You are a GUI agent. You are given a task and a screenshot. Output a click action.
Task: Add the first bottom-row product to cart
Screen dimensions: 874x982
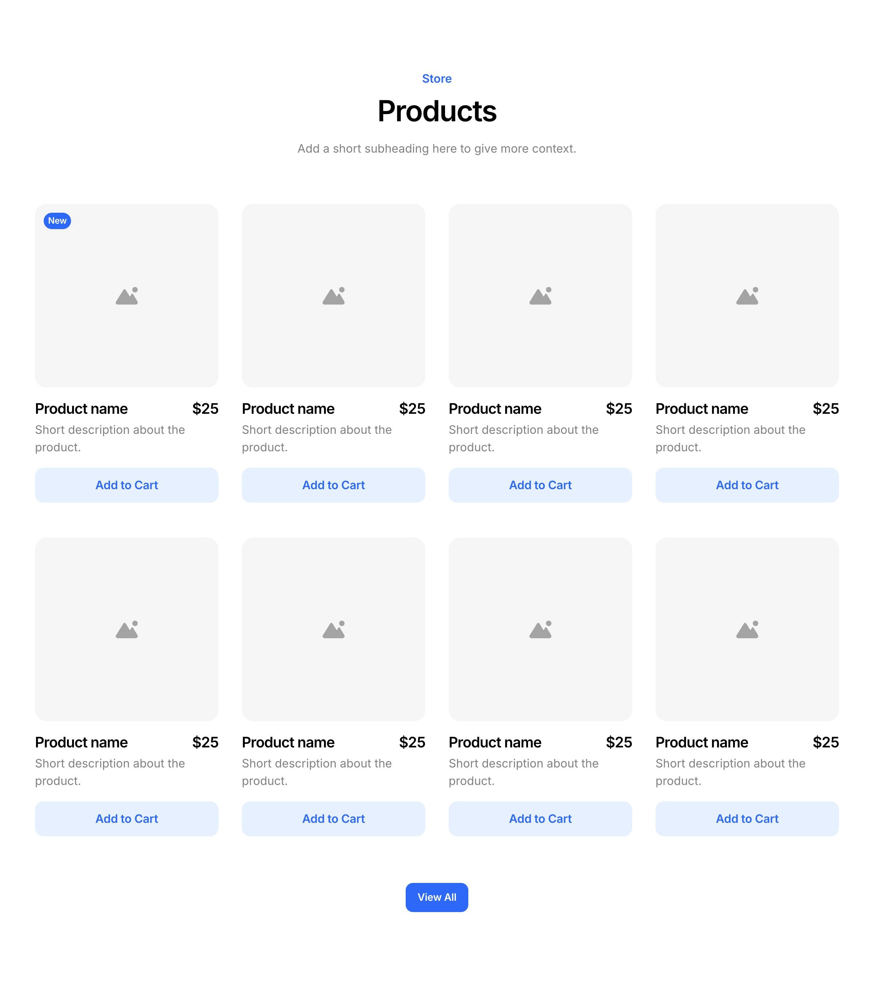(127, 819)
